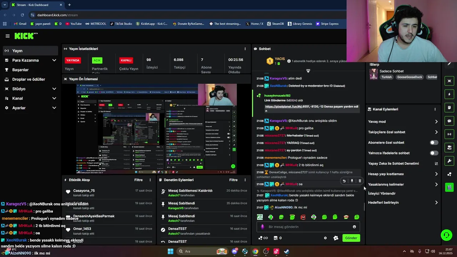
Task: Open Yavaş mod options chevron
Action: coord(436,122)
